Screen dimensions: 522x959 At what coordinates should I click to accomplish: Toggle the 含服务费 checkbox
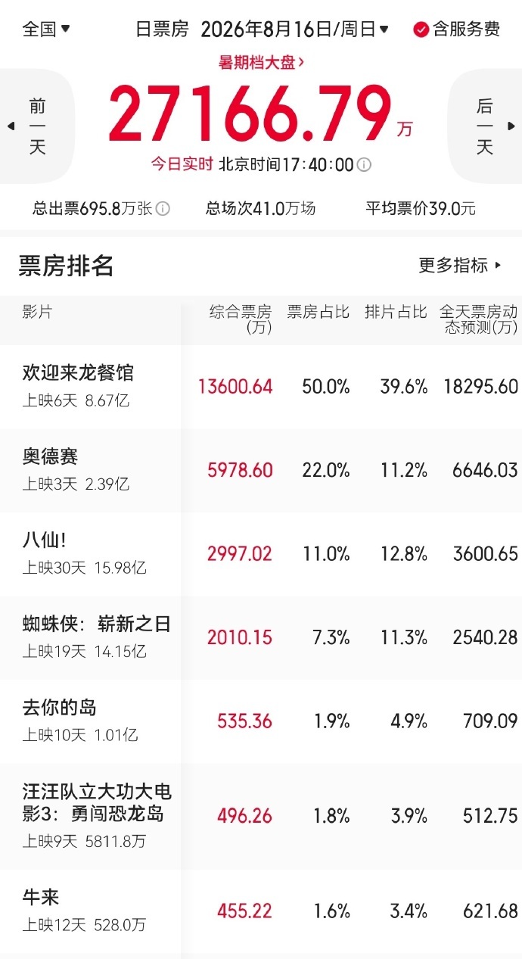pos(421,30)
